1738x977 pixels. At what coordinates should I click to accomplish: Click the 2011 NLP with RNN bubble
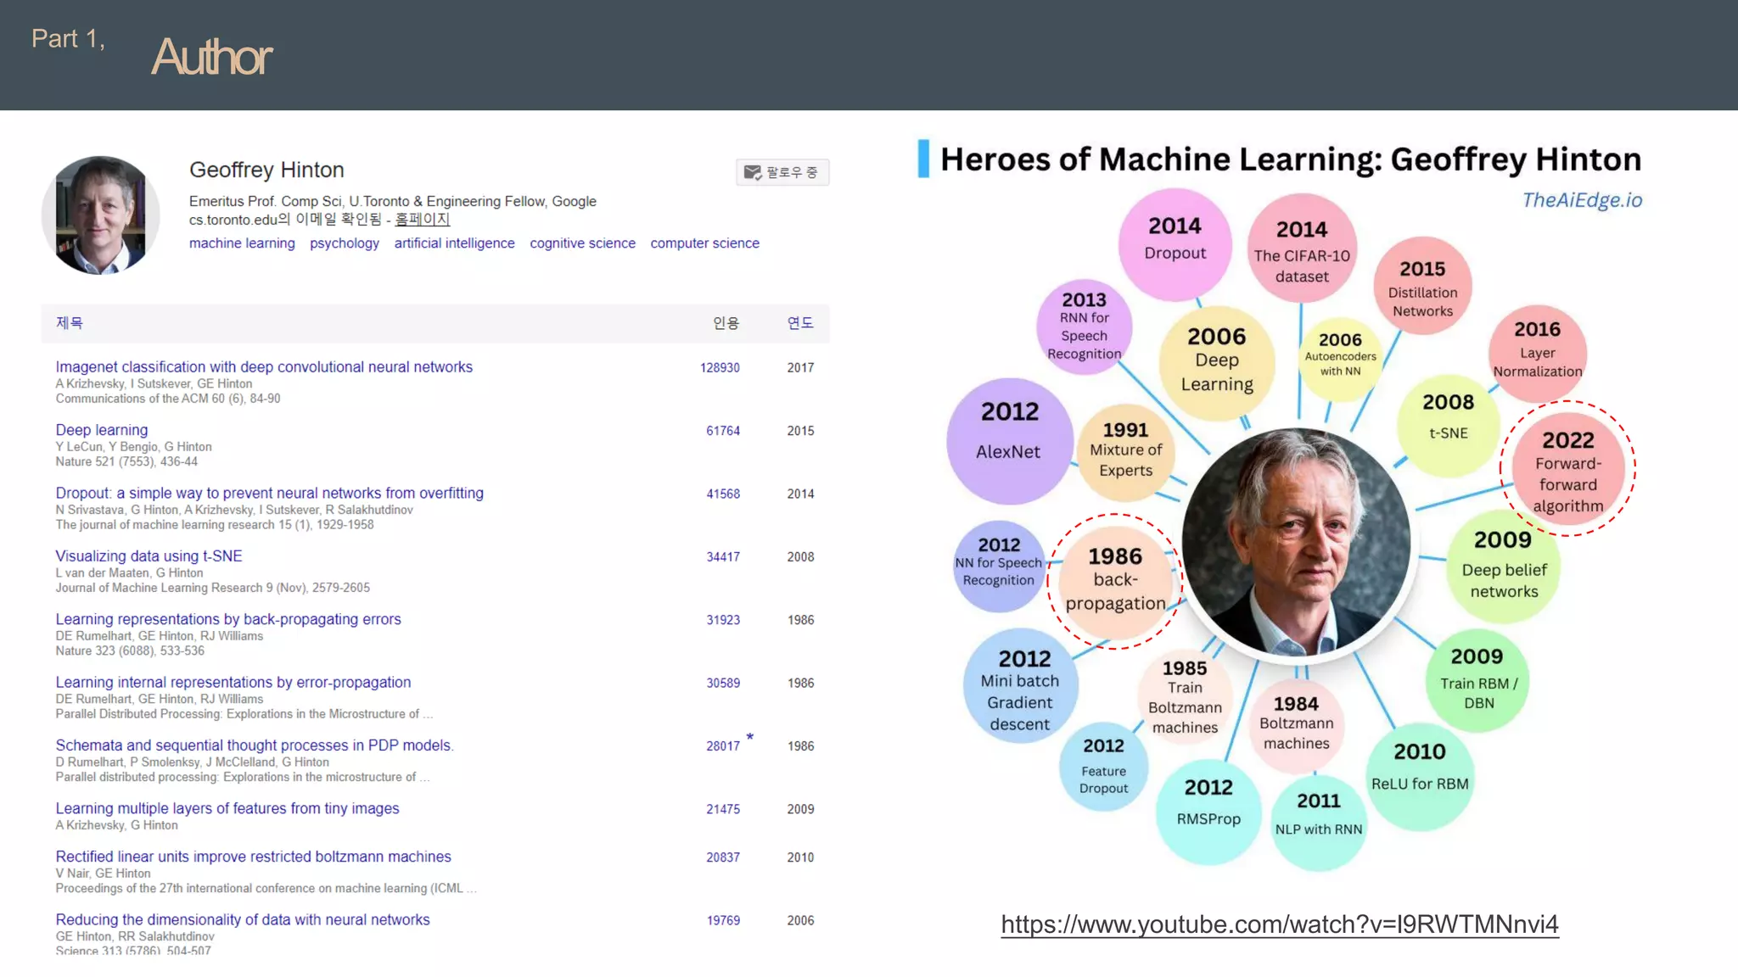[x=1319, y=823]
